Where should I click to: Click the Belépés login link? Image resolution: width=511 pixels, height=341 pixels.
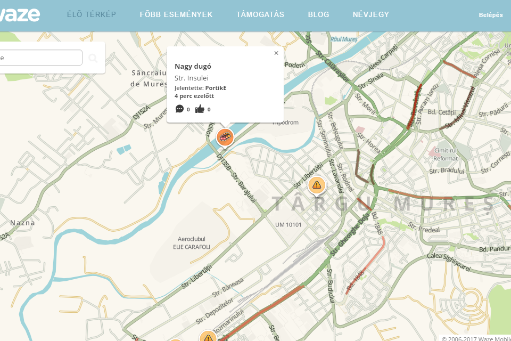[490, 15]
